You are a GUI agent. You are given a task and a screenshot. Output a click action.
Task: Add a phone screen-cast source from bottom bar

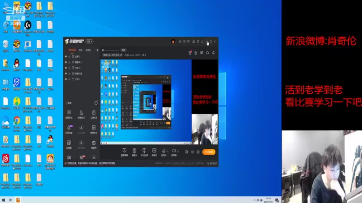tap(144, 152)
